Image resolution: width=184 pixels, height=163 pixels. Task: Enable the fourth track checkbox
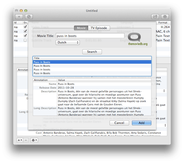click(25, 40)
